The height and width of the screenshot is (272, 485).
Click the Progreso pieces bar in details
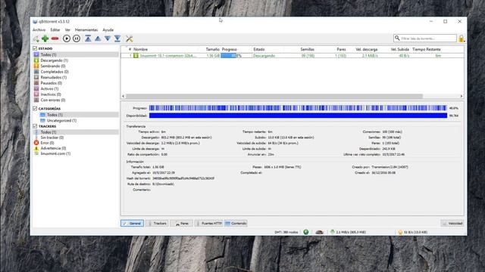point(298,108)
